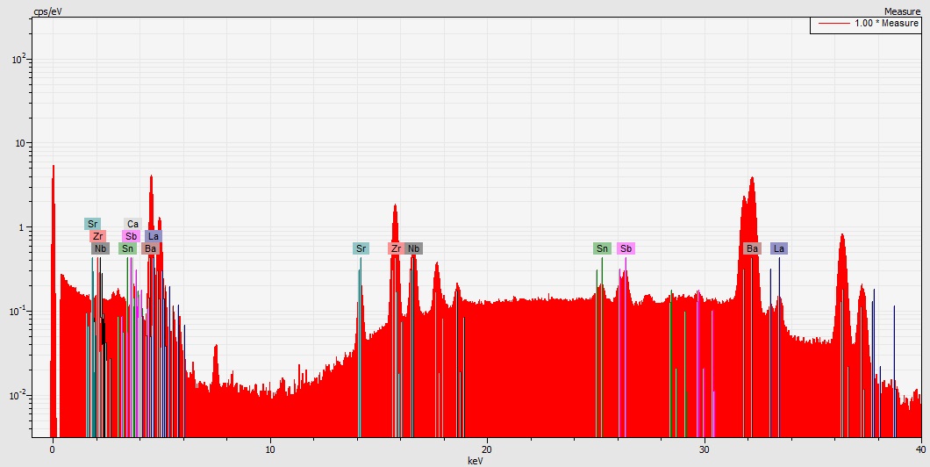Select the Ca element label
Viewport: 930px width, 467px height.
tap(132, 224)
